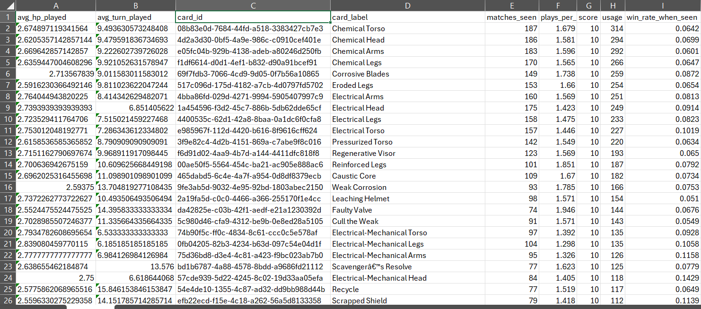Select the Chemical Arms cell
The height and width of the screenshot is (309, 701).
[408, 51]
